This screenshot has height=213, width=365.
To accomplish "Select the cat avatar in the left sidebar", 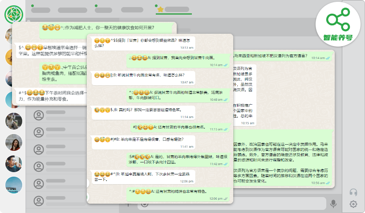I will tap(14, 121).
